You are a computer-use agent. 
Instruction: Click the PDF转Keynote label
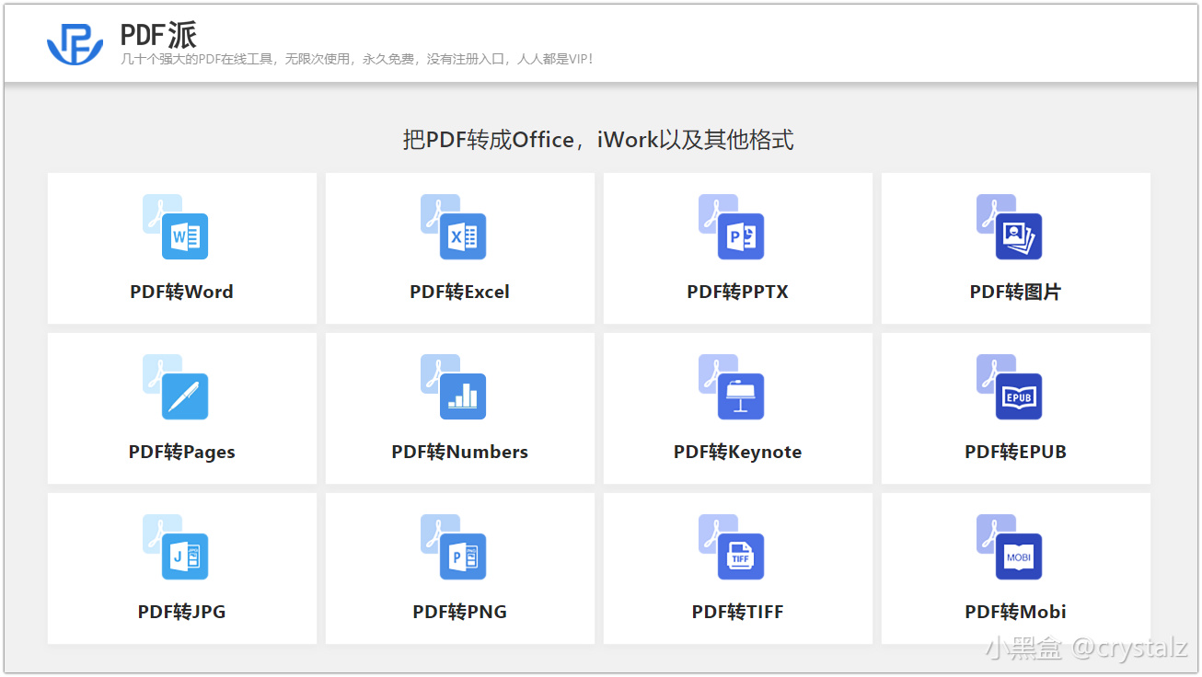[737, 453]
